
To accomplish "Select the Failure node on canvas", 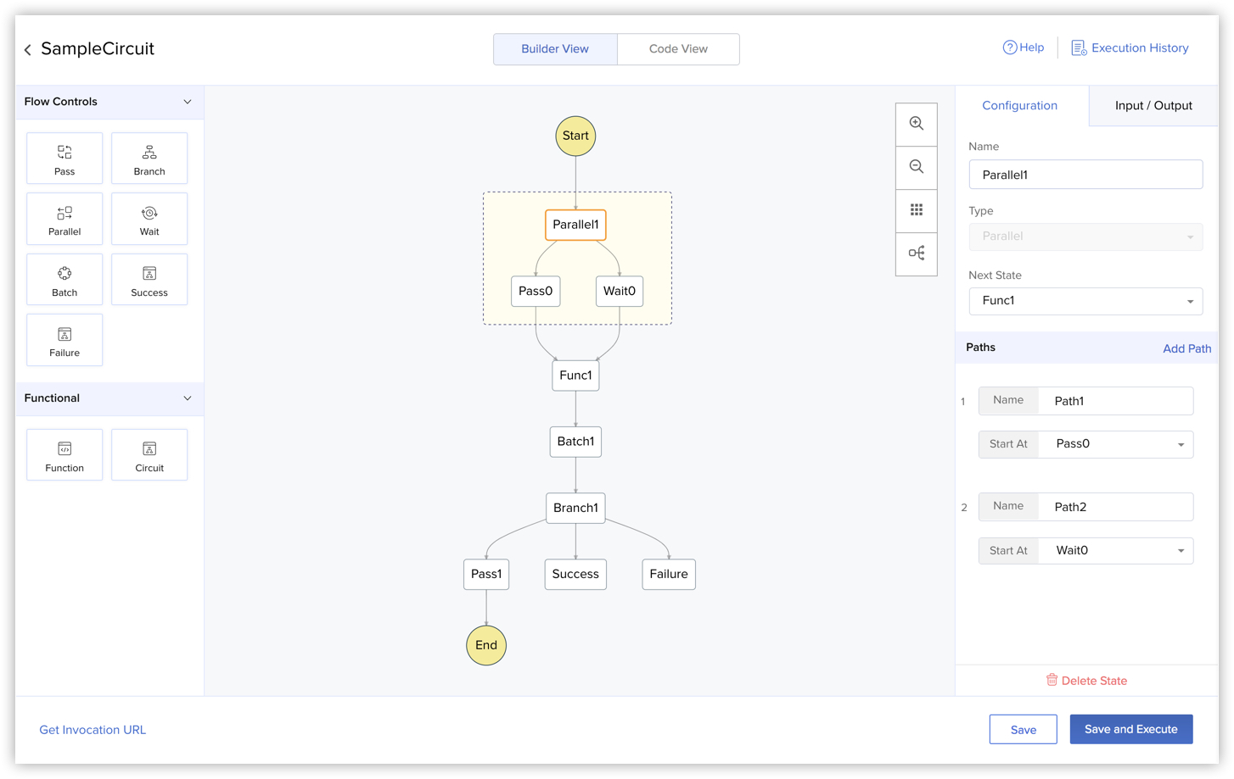I will [669, 574].
